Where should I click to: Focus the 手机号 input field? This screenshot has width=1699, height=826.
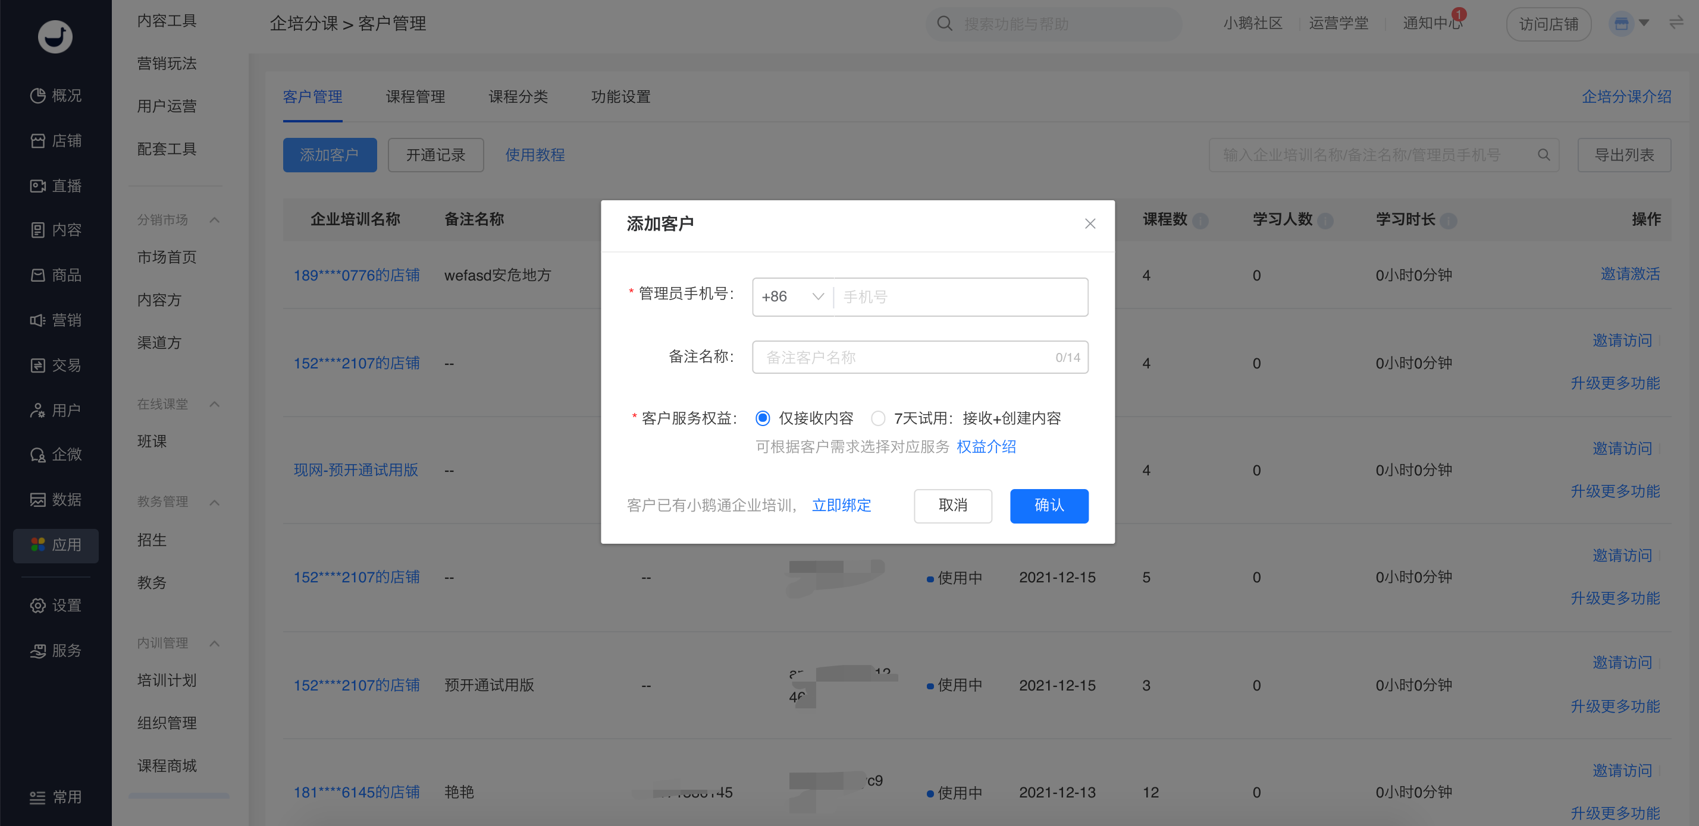click(961, 297)
